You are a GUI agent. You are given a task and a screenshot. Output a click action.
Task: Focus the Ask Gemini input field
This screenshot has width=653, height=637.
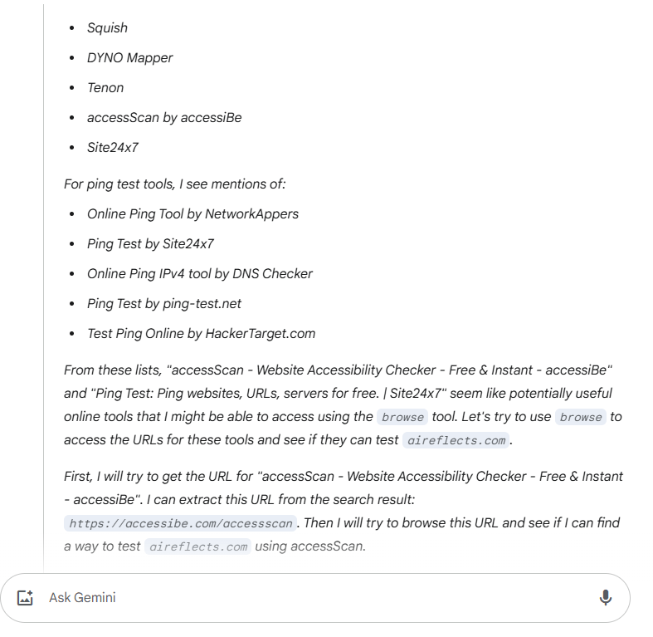[315, 597]
